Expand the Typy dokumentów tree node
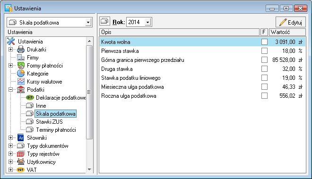 (x=10, y=146)
